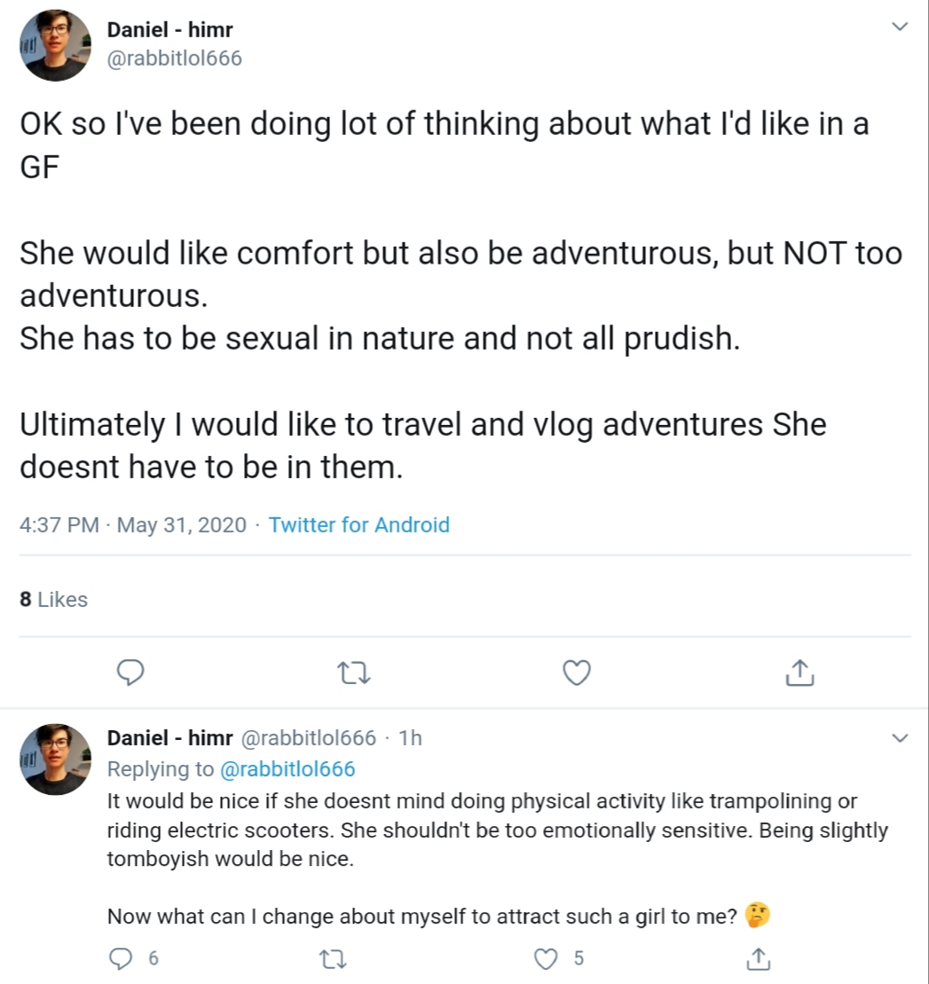The height and width of the screenshot is (984, 929).
Task: Like the main tweet
Action: [x=578, y=673]
